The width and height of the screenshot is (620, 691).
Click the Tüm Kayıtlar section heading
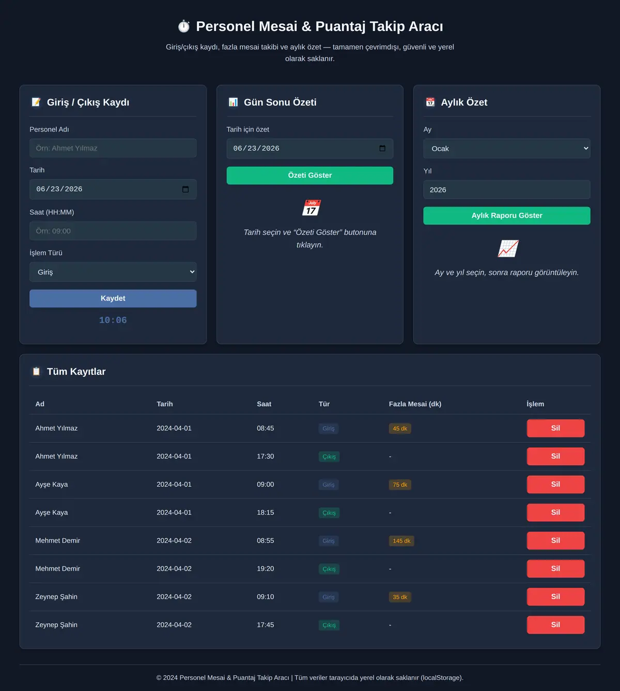pyautogui.click(x=76, y=371)
